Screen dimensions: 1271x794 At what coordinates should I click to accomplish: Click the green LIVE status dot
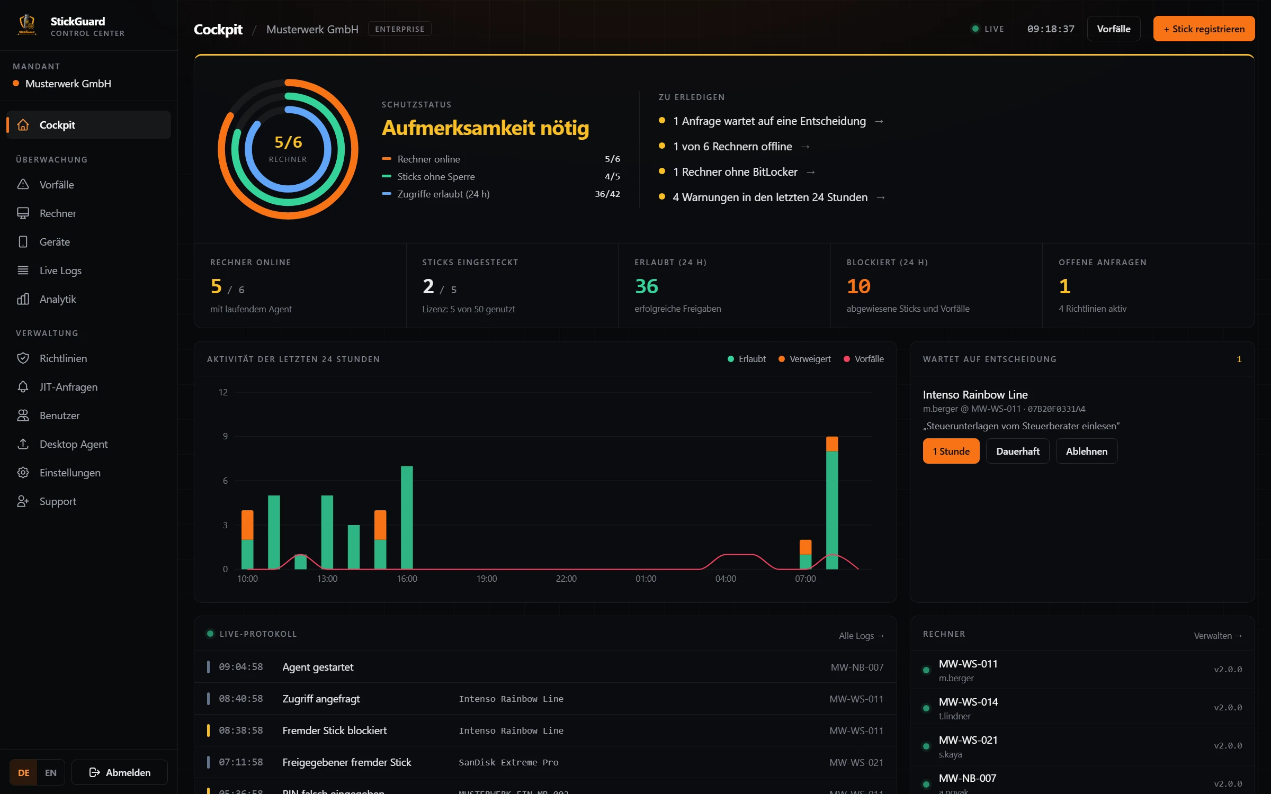tap(975, 29)
